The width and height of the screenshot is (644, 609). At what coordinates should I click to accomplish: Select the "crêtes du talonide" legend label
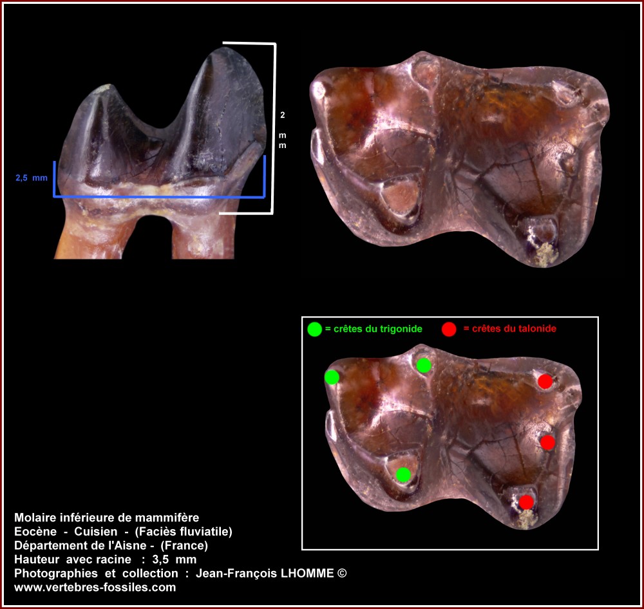pyautogui.click(x=509, y=329)
